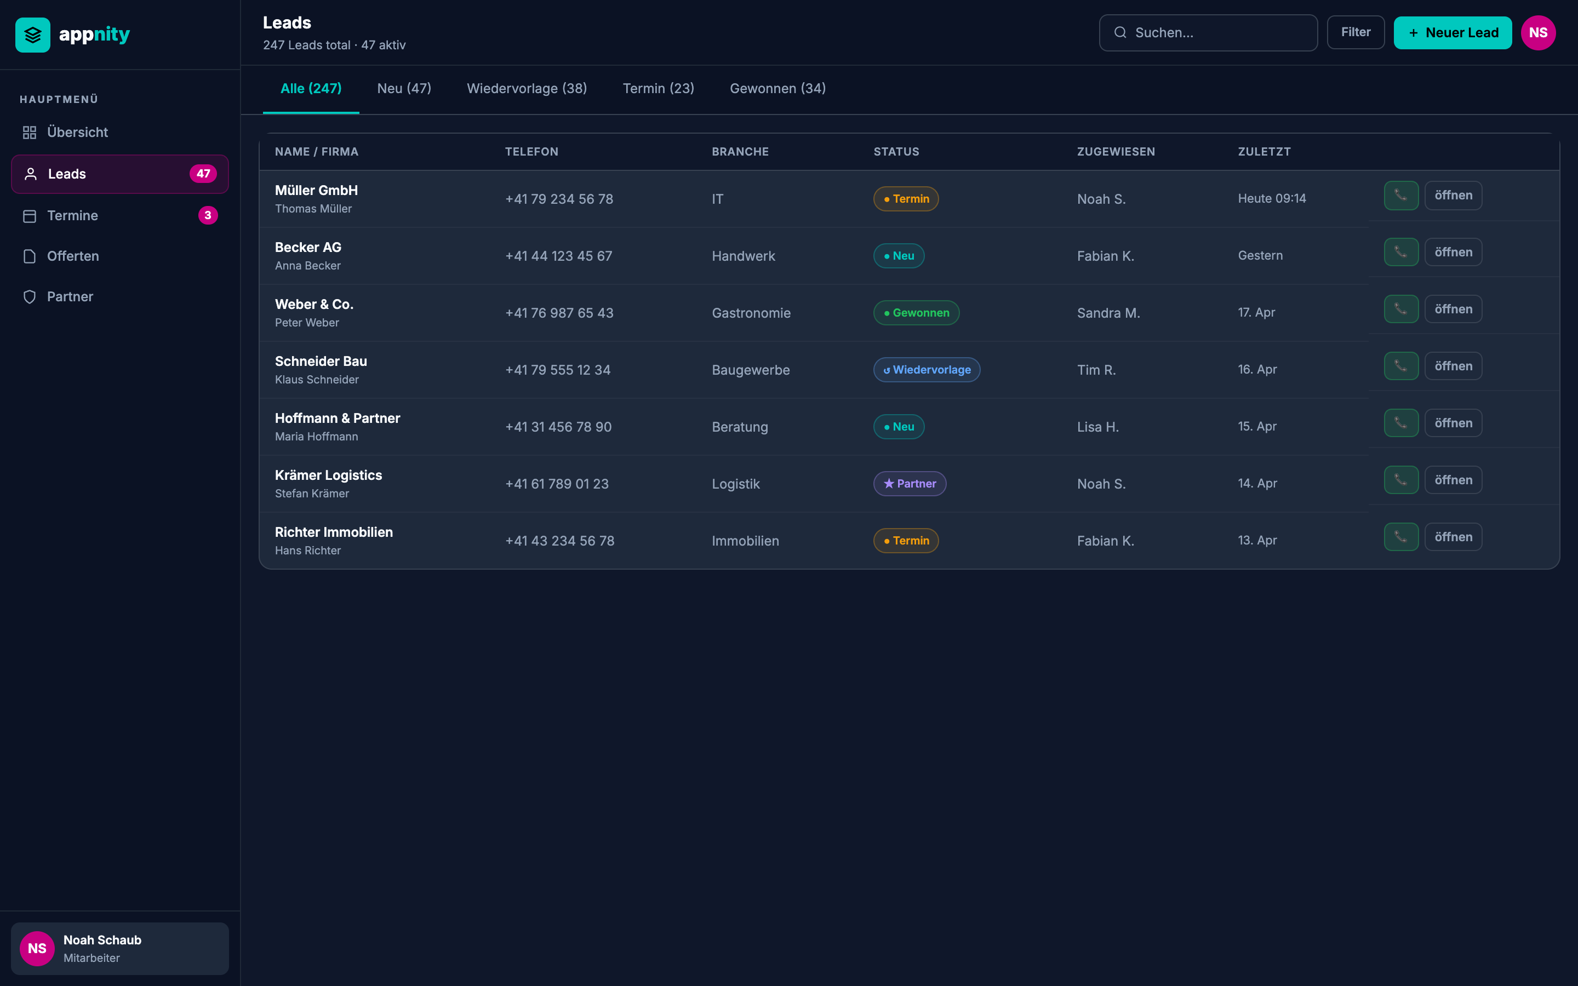Click the Neu status badge for Becker AG
Image resolution: width=1578 pixels, height=986 pixels.
point(899,256)
